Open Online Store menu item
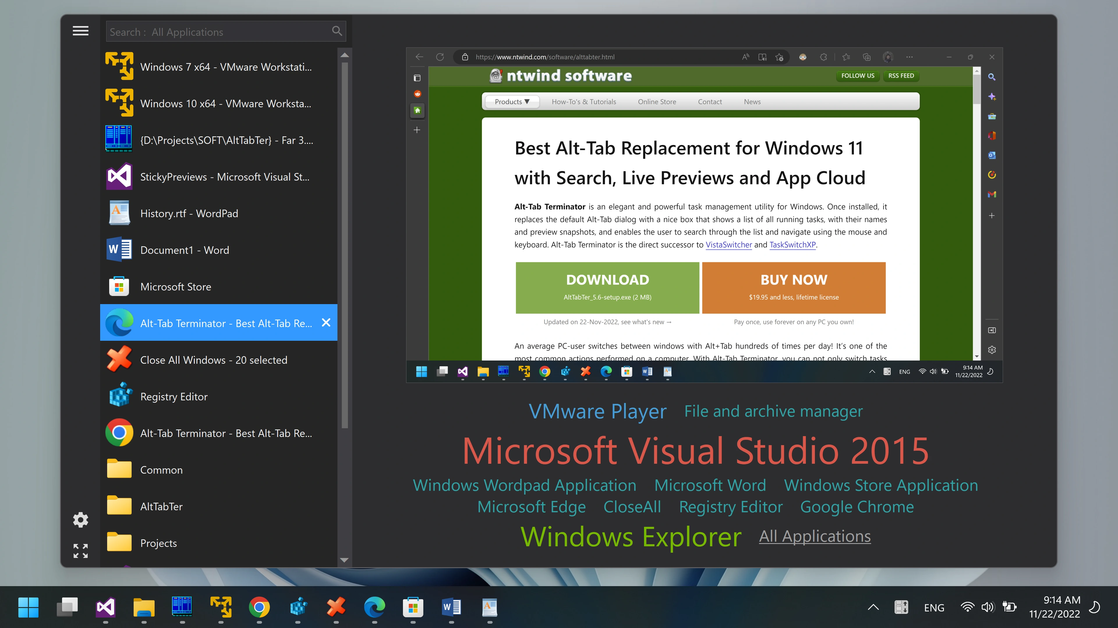Screen dimensions: 1118x628 point(657,101)
